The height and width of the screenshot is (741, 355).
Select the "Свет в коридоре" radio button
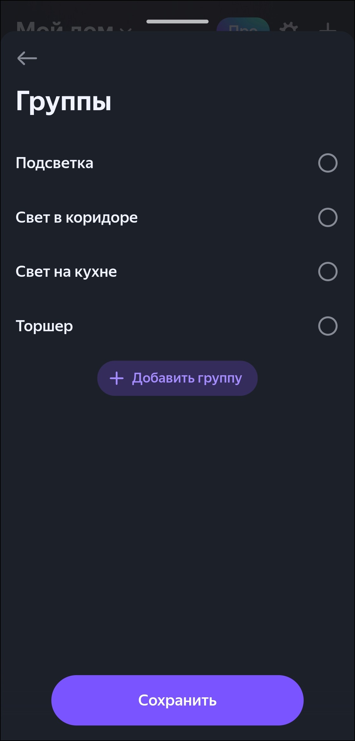point(328,218)
